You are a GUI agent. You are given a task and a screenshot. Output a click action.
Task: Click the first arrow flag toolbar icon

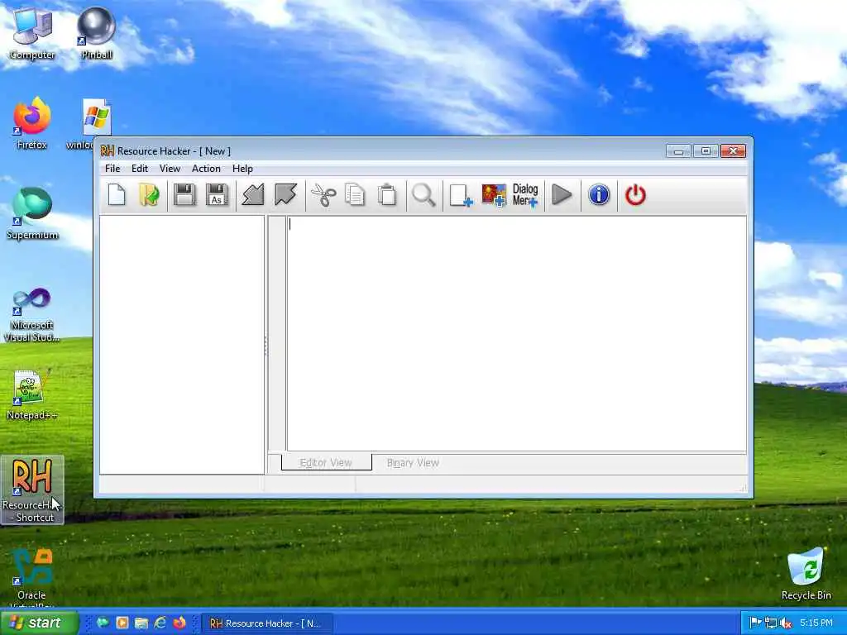pos(252,195)
